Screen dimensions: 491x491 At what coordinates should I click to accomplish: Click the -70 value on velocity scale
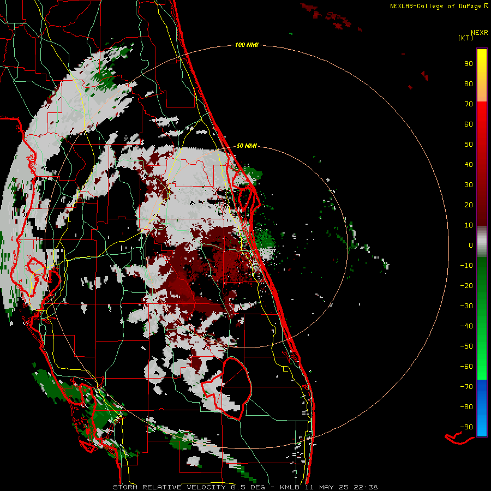coord(466,387)
